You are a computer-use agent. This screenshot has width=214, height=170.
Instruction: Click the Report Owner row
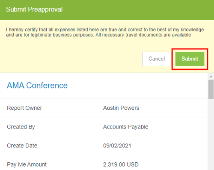[104, 108]
